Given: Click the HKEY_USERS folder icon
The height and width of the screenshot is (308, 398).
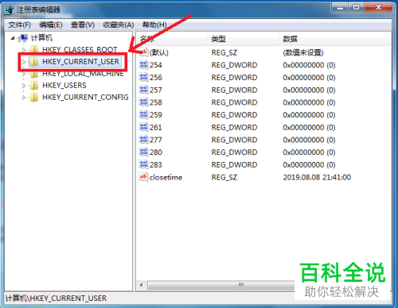Looking at the screenshot, I should pos(34,86).
